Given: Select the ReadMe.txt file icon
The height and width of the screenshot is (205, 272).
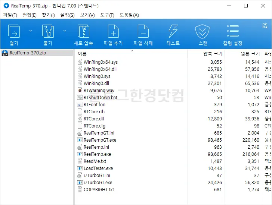Looking at the screenshot, I should pos(80,161).
